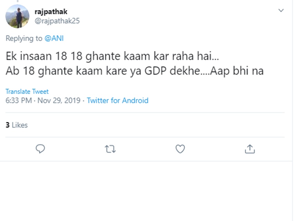Visit the @rajpathak25 handle
The height and width of the screenshot is (221, 294).
[57, 21]
